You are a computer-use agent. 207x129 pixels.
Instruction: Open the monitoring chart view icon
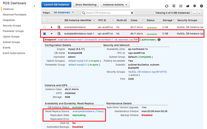pyautogui.click(x=188, y=6)
